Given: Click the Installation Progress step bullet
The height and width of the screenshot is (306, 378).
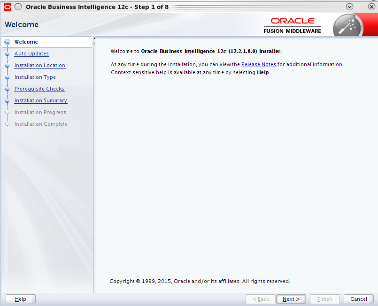Looking at the screenshot, I should [x=7, y=112].
